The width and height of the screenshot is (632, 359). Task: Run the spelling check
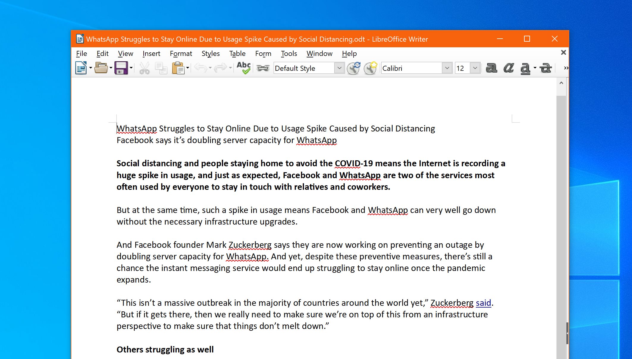(x=243, y=68)
